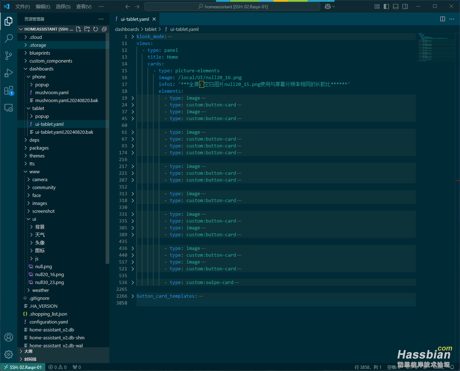Open 编辑(E) menu
The height and width of the screenshot is (371, 460).
43,6
